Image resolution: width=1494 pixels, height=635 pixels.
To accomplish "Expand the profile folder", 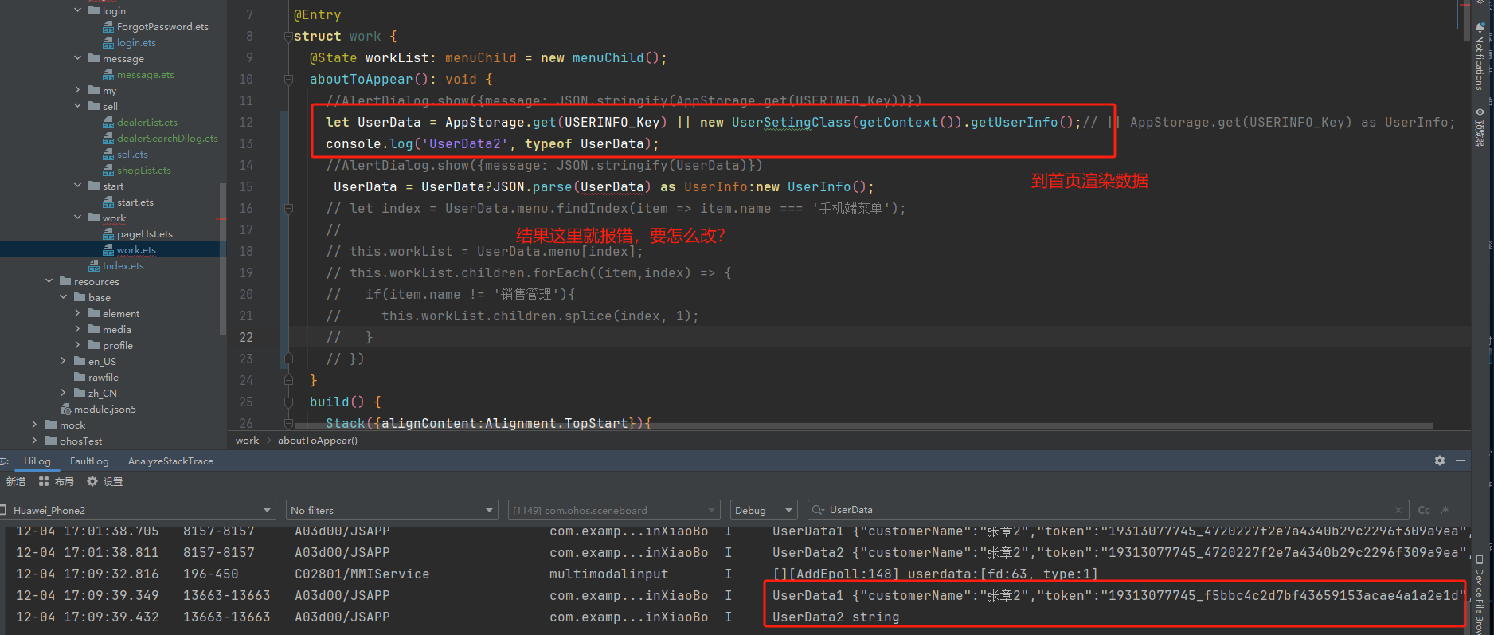I will point(77,345).
